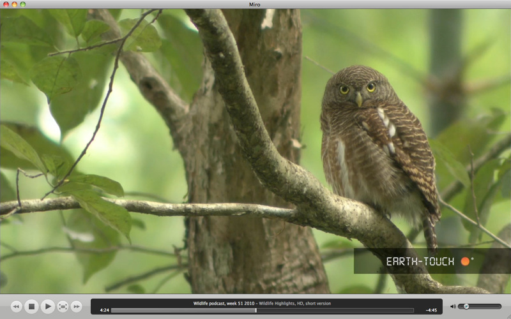This screenshot has width=511, height=319.
Task: Toggle the -4:45 remaining time display
Action: [x=431, y=311]
